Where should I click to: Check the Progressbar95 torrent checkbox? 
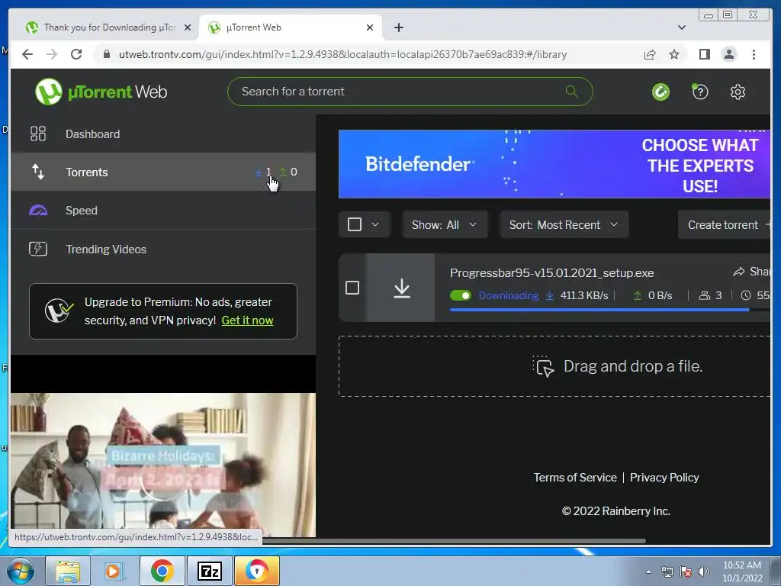[352, 288]
